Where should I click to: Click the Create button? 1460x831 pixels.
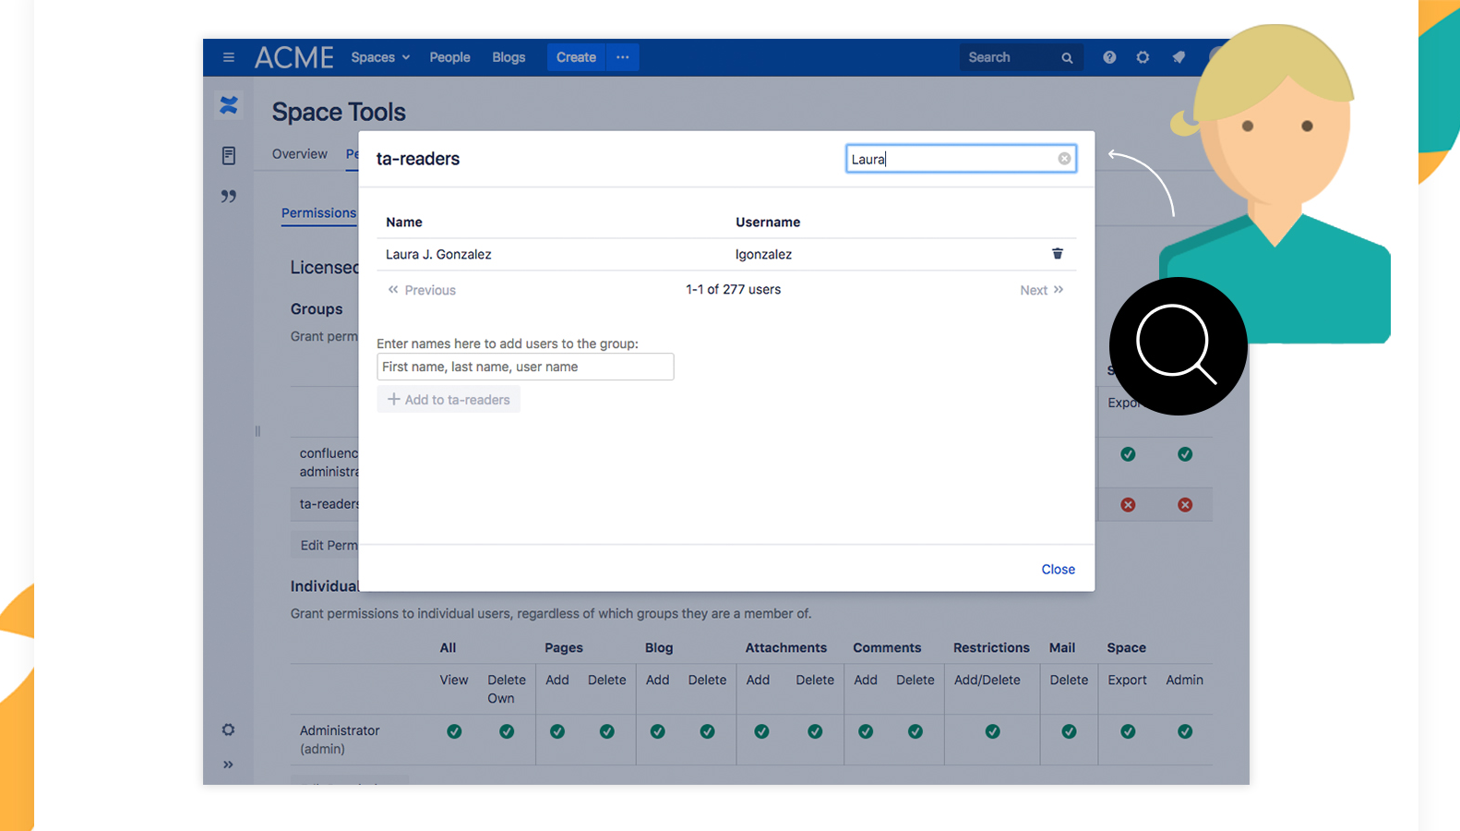[x=576, y=57]
